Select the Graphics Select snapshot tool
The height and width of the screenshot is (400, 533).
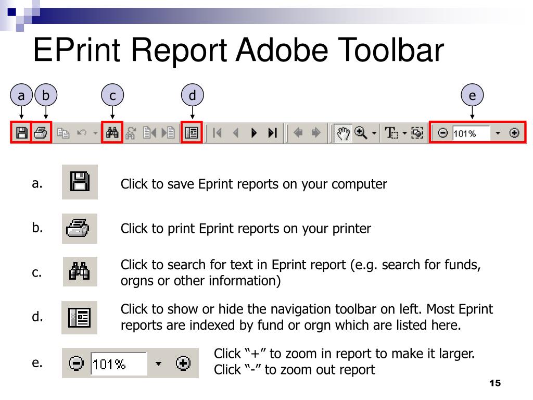(x=417, y=133)
